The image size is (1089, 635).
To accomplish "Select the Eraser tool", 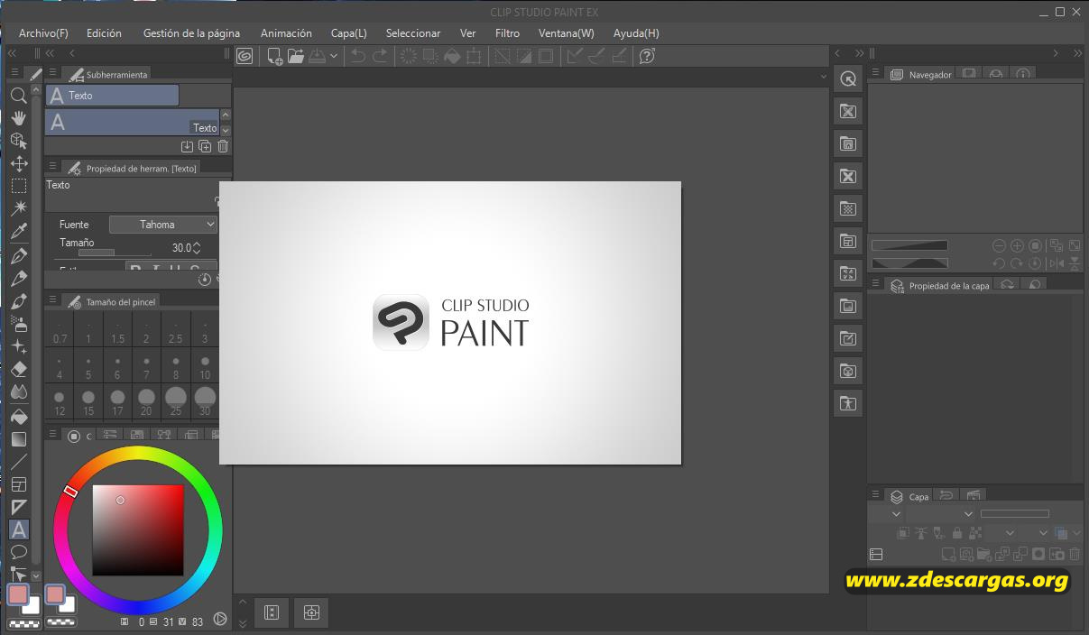I will tap(18, 369).
